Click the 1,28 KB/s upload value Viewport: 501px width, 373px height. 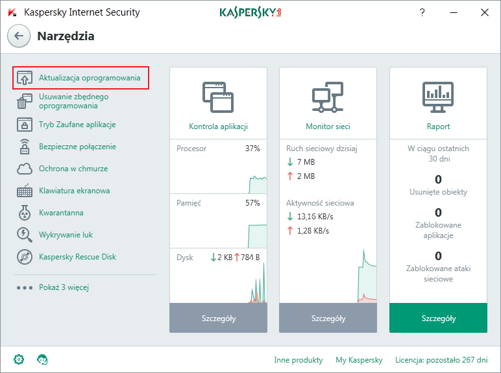click(313, 230)
